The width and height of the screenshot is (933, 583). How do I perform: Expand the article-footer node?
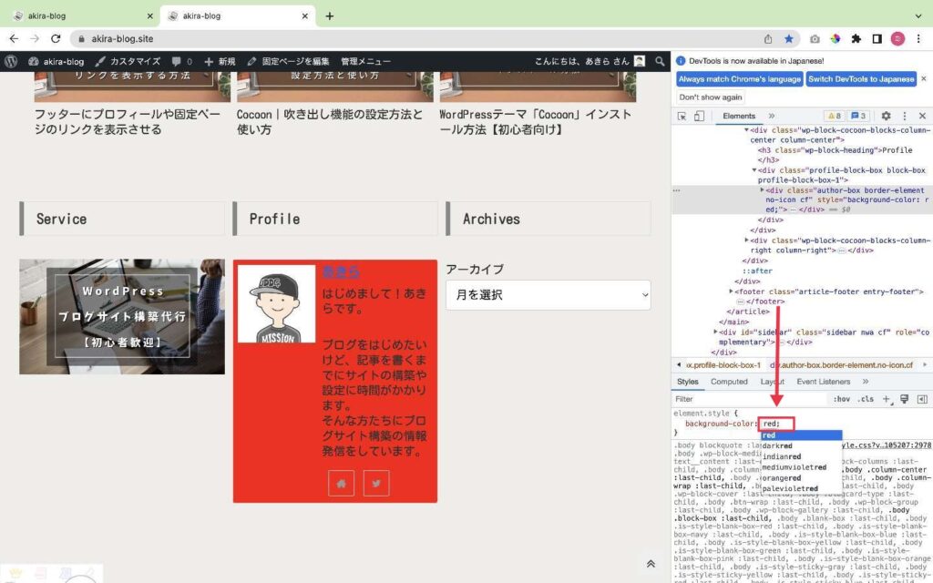point(732,291)
